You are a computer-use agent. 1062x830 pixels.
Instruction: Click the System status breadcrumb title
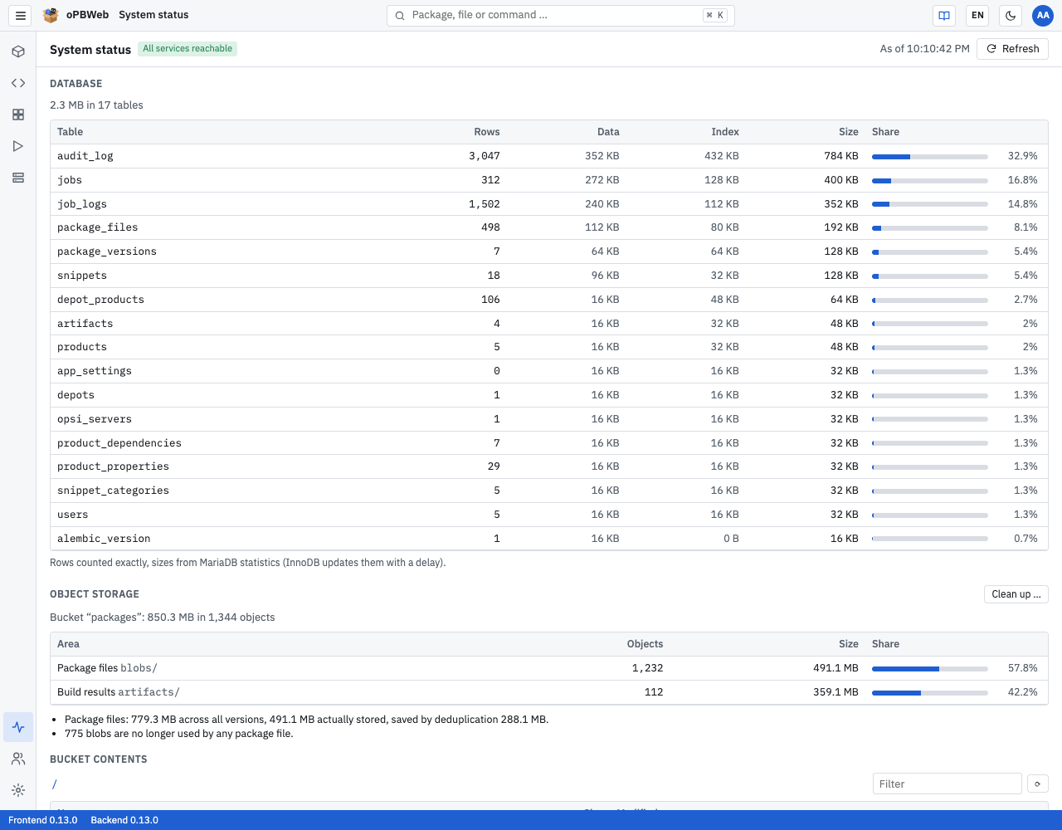(x=153, y=15)
